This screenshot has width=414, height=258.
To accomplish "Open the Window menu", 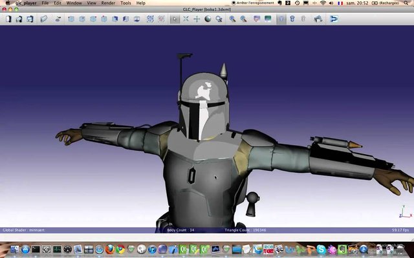I will click(74, 3).
